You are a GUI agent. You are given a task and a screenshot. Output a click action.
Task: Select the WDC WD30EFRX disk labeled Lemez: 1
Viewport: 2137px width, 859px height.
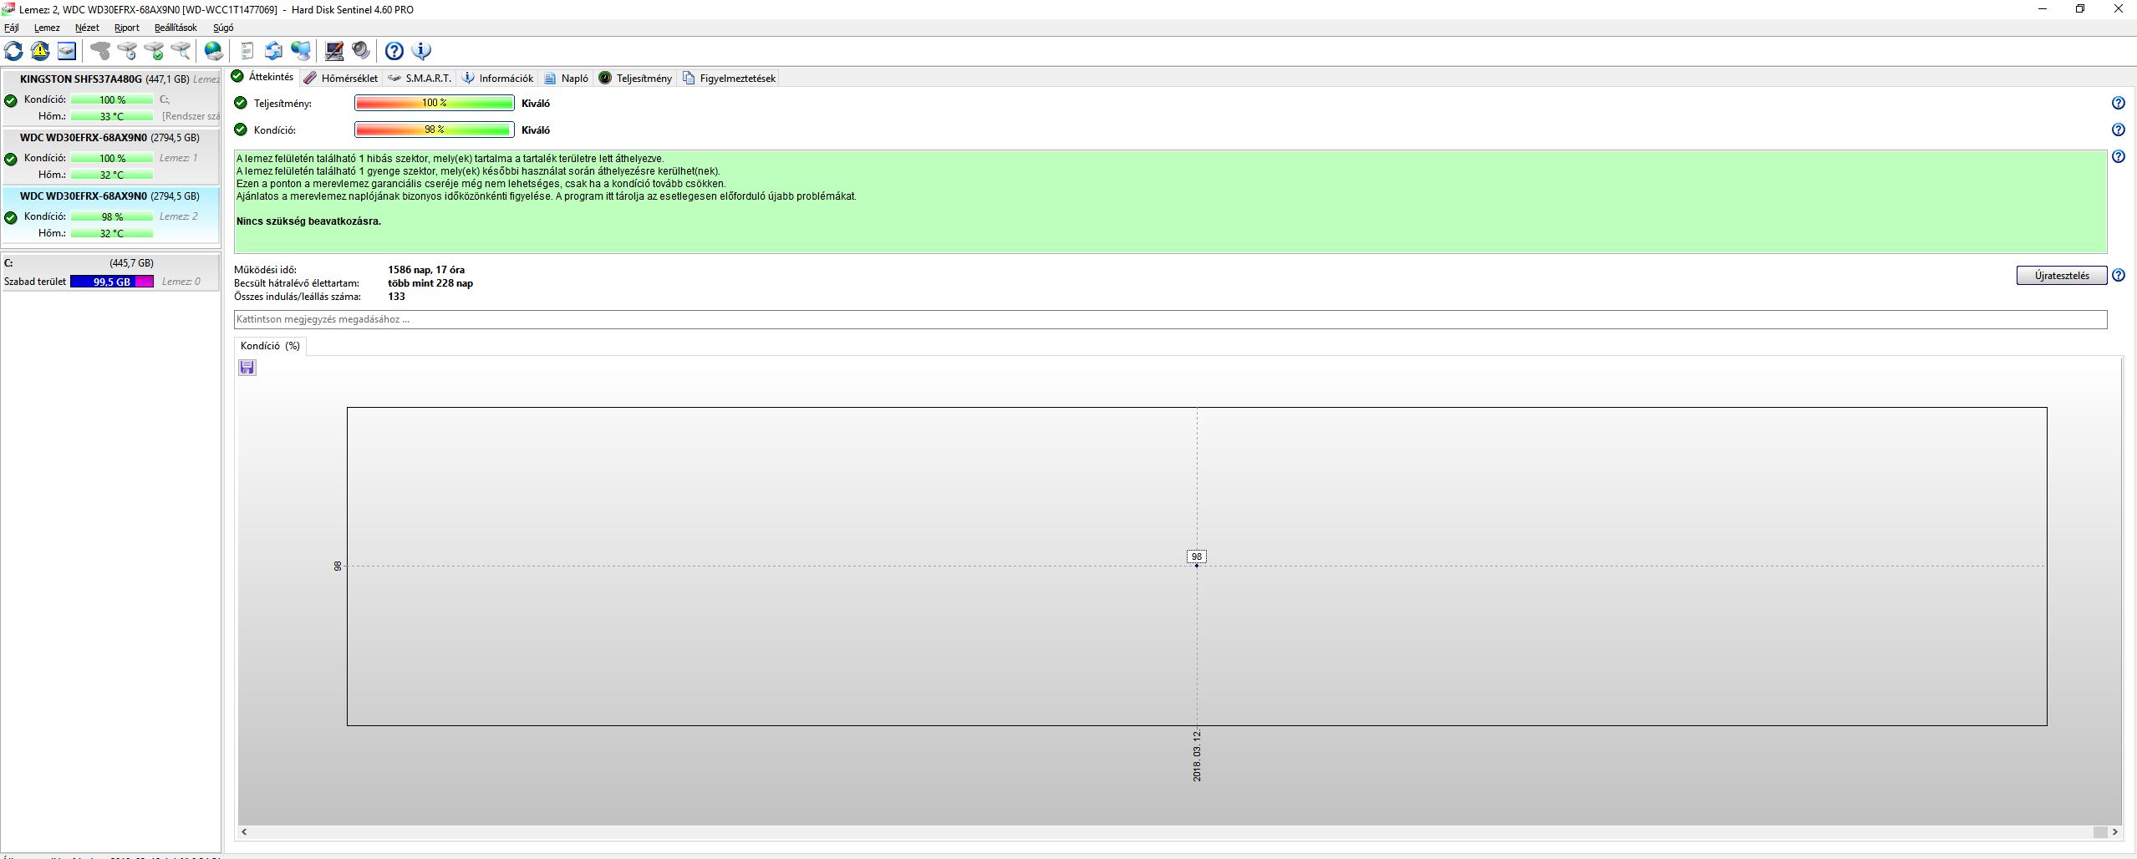point(110,156)
